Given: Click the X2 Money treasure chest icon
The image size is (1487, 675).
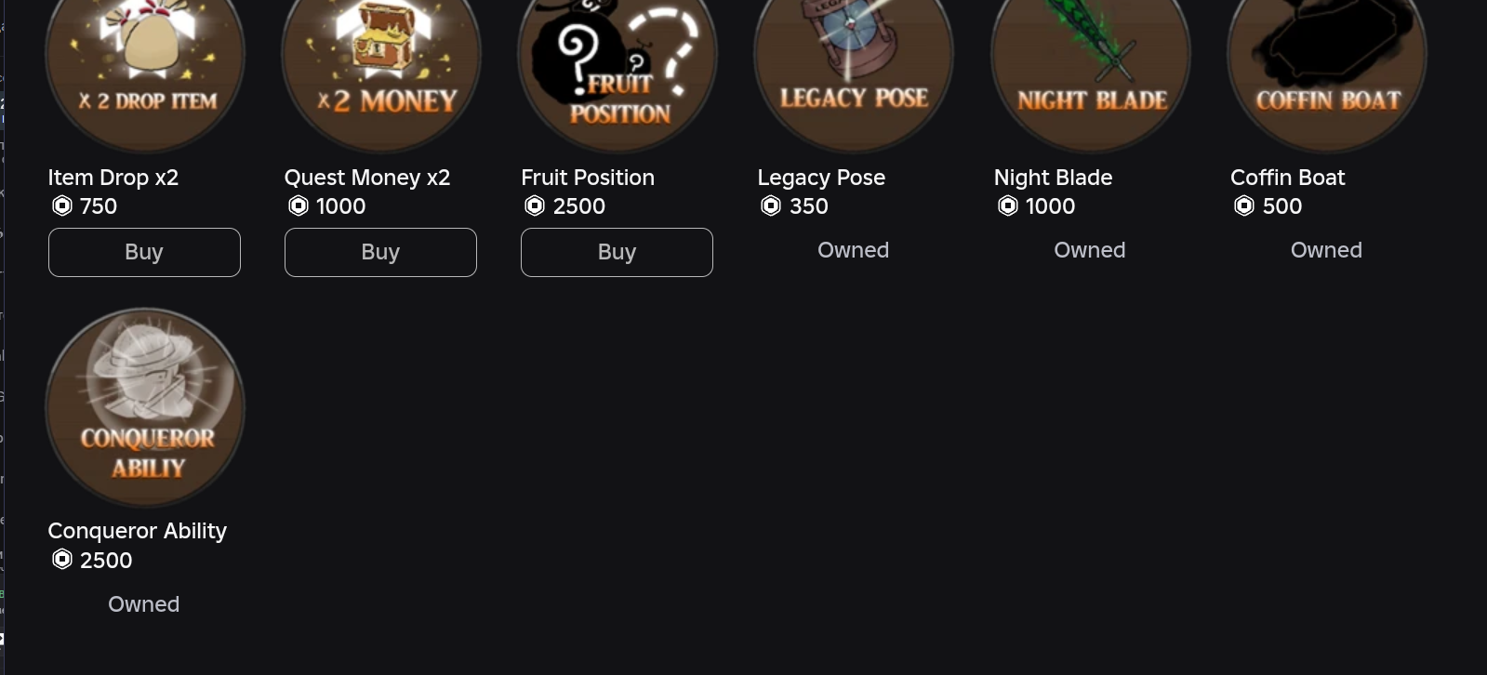Looking at the screenshot, I should [x=381, y=65].
